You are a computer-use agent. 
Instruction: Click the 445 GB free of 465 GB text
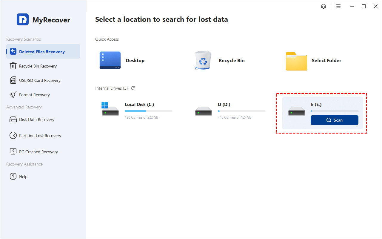235,117
